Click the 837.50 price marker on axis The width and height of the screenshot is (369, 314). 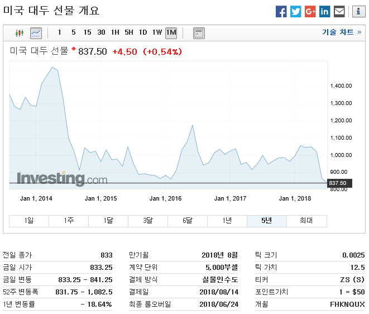(339, 183)
